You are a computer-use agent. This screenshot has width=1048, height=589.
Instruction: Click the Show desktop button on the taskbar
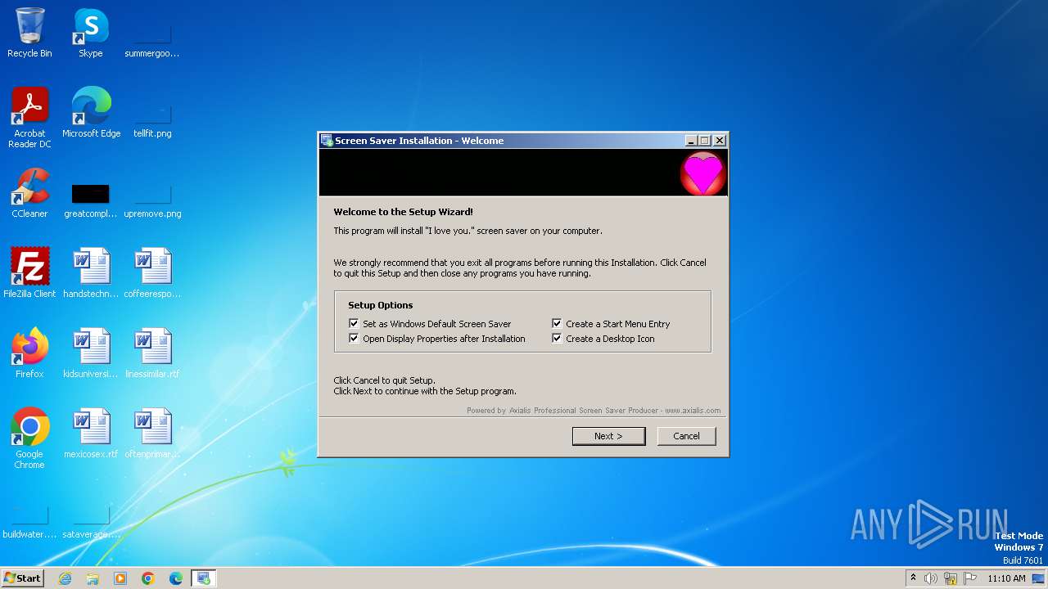[x=1038, y=578]
